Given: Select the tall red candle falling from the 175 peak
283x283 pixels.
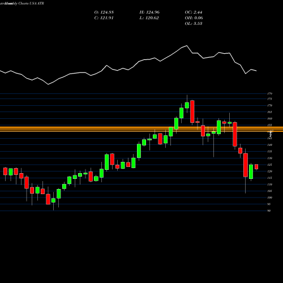Looking at the screenshot, I should tap(192, 112).
